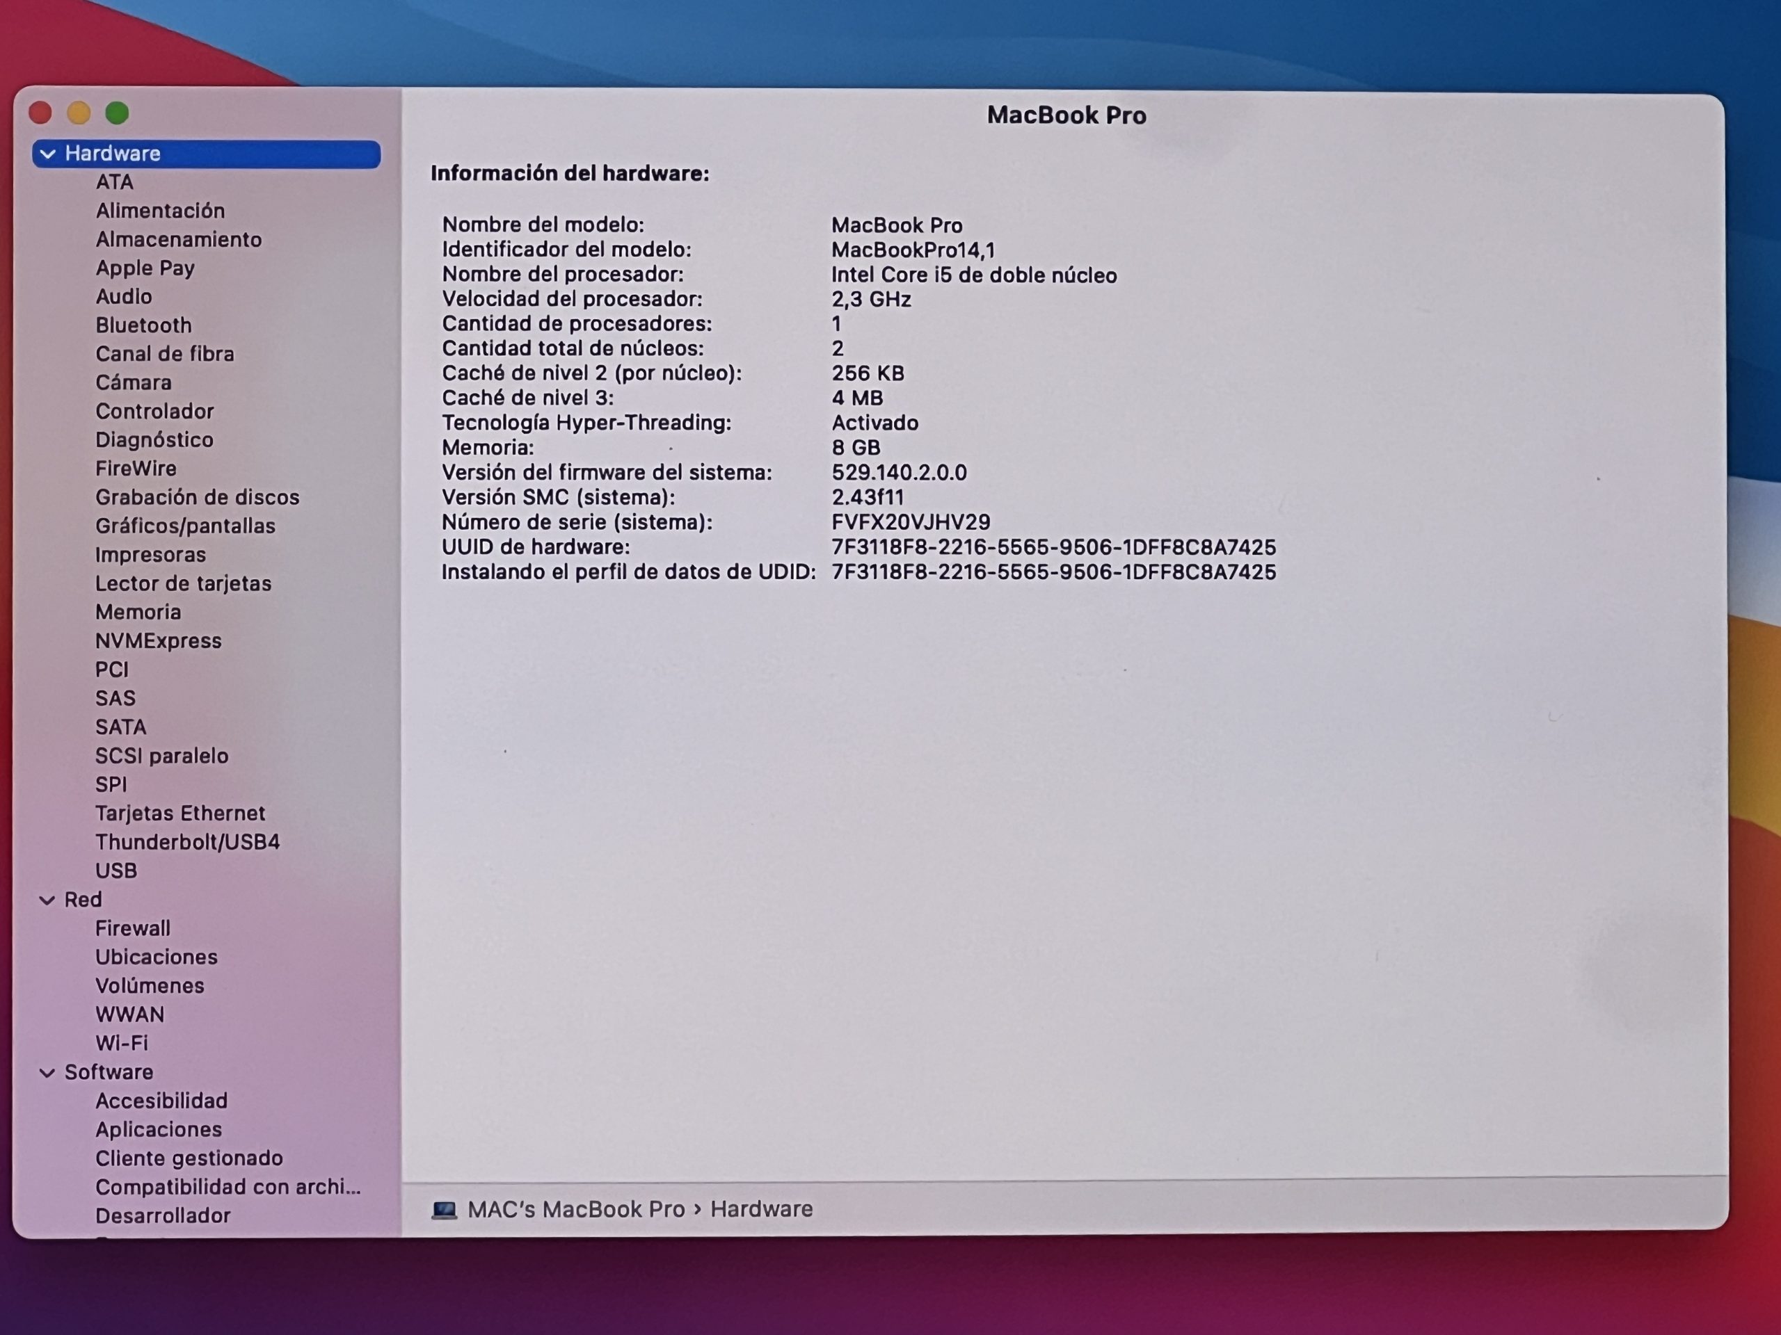Select the serial number value FVFX20VJHV29

[911, 522]
